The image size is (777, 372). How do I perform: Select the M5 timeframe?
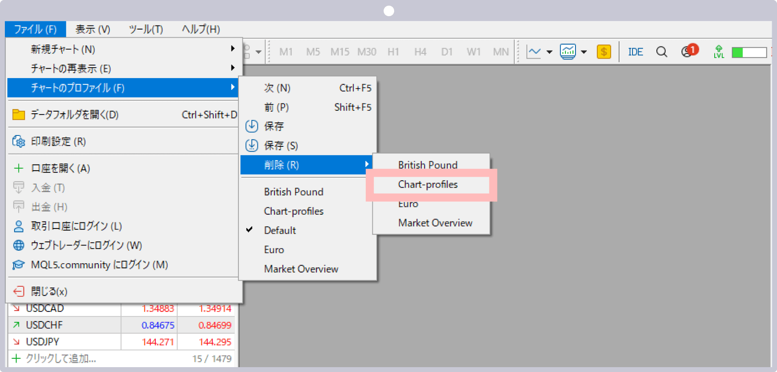[313, 52]
